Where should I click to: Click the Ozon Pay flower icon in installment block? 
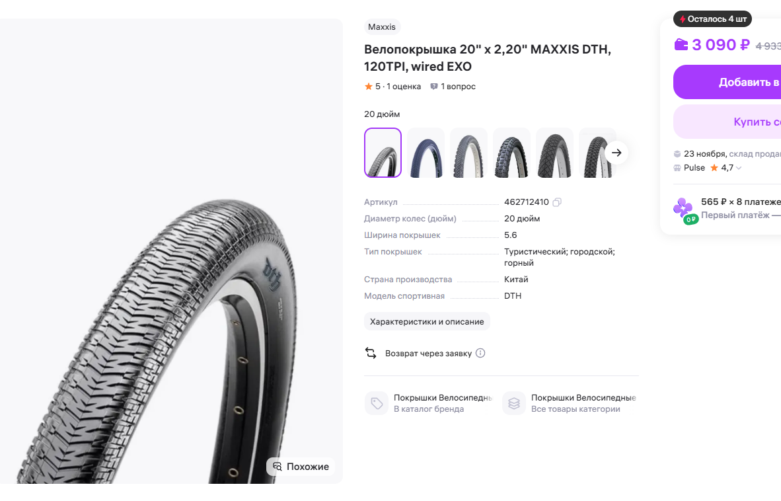point(686,210)
